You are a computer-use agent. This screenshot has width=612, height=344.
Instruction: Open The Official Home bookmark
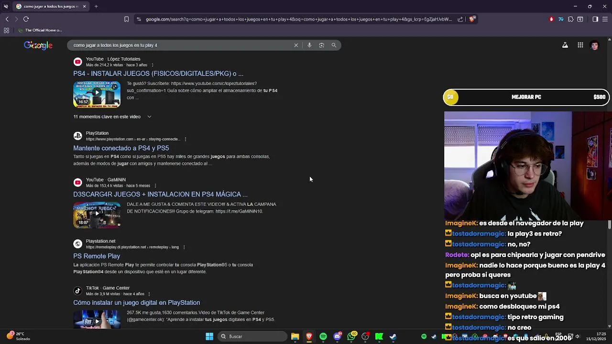(x=39, y=30)
